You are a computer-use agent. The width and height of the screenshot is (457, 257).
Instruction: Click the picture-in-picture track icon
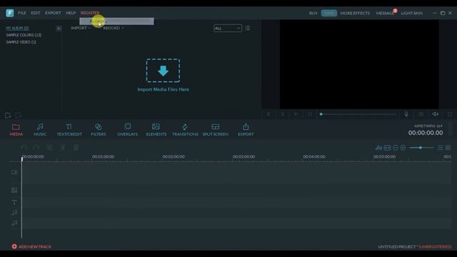(x=14, y=190)
